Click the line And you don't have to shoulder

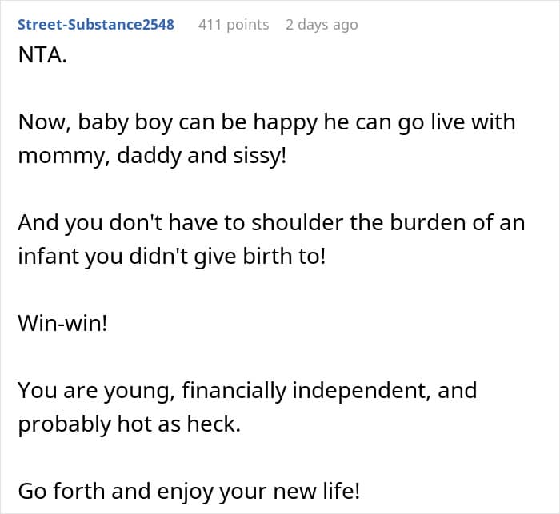coord(271,223)
